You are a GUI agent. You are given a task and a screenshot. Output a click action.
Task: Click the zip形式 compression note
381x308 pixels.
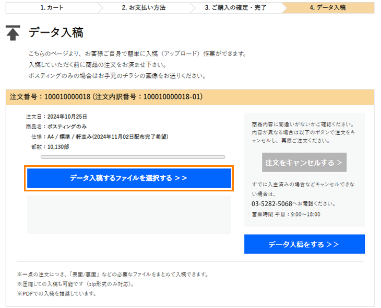(75, 284)
